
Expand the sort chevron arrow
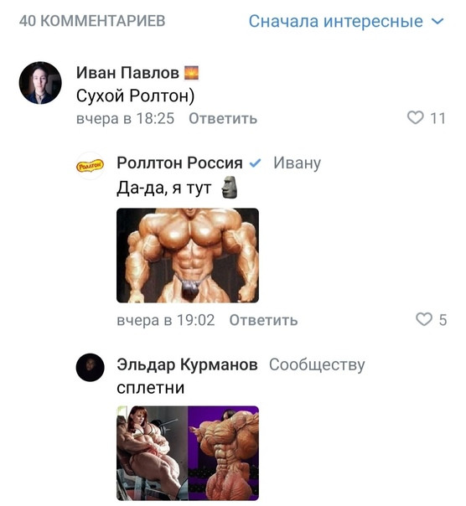[x=438, y=22]
